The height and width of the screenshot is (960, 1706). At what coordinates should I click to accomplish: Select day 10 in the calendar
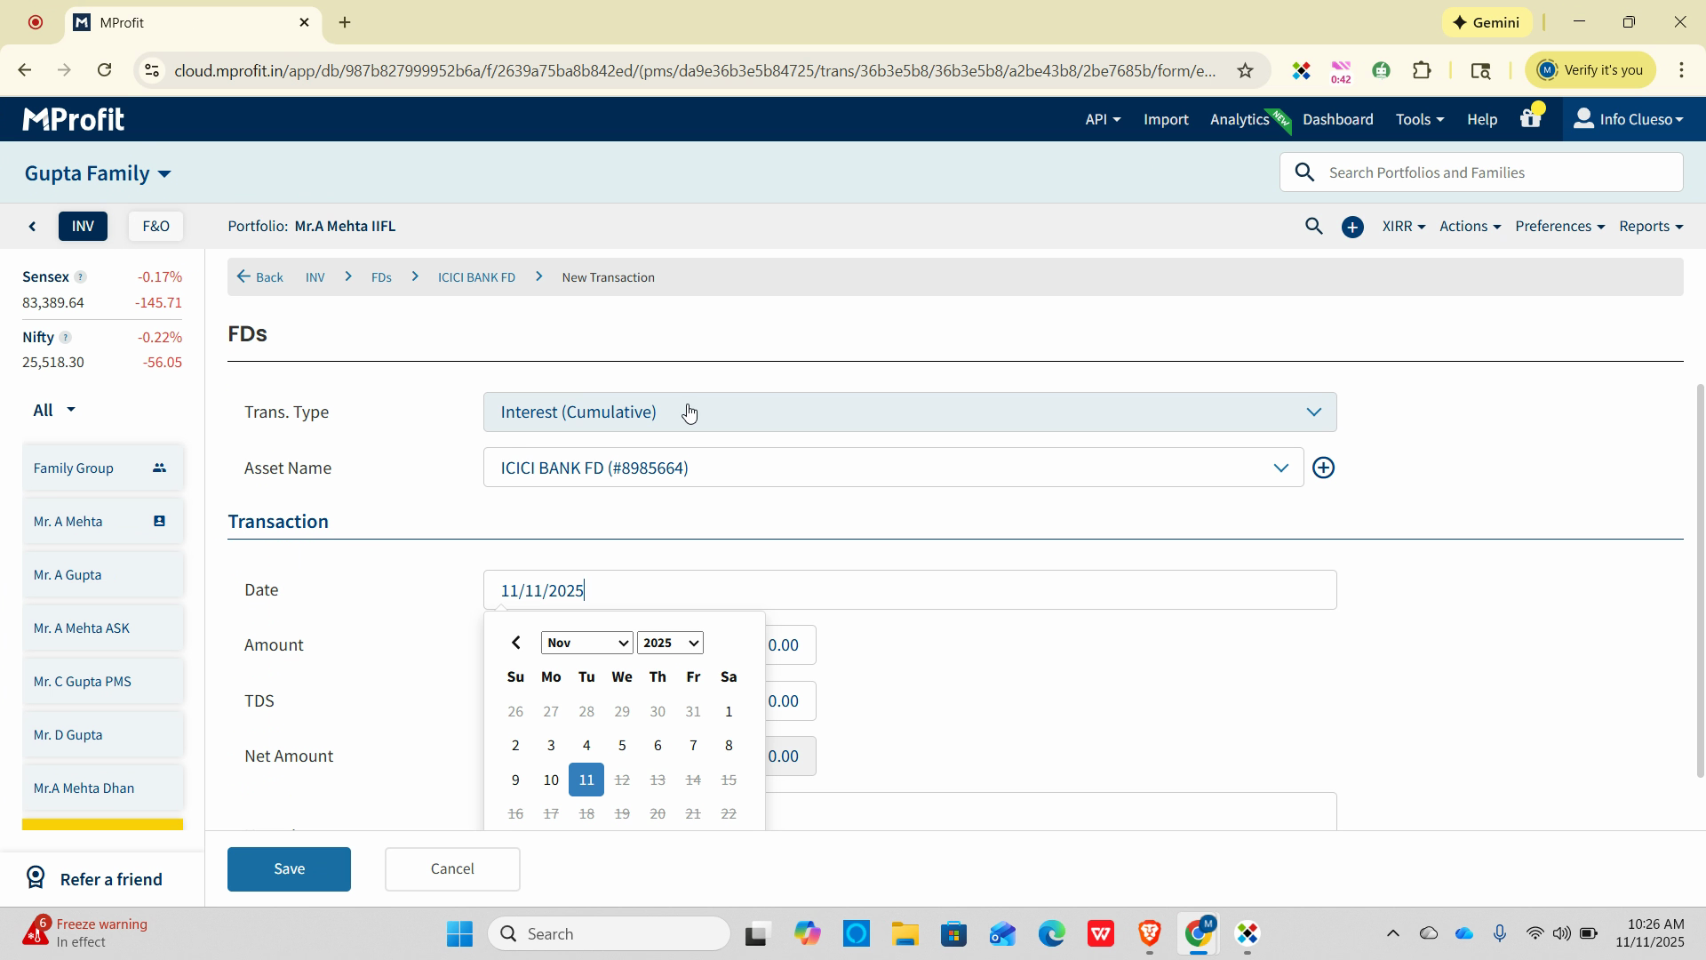tap(551, 780)
